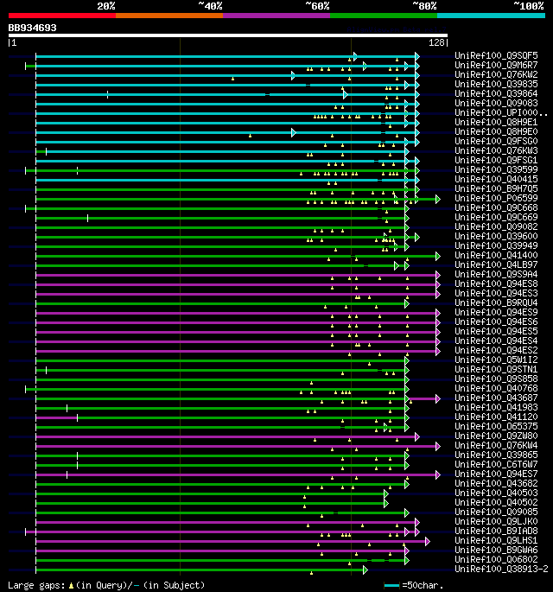Image resolution: width=553 pixels, height=592 pixels.
Task: Select the UniRef100_Q43687 label
Action: coord(496,398)
